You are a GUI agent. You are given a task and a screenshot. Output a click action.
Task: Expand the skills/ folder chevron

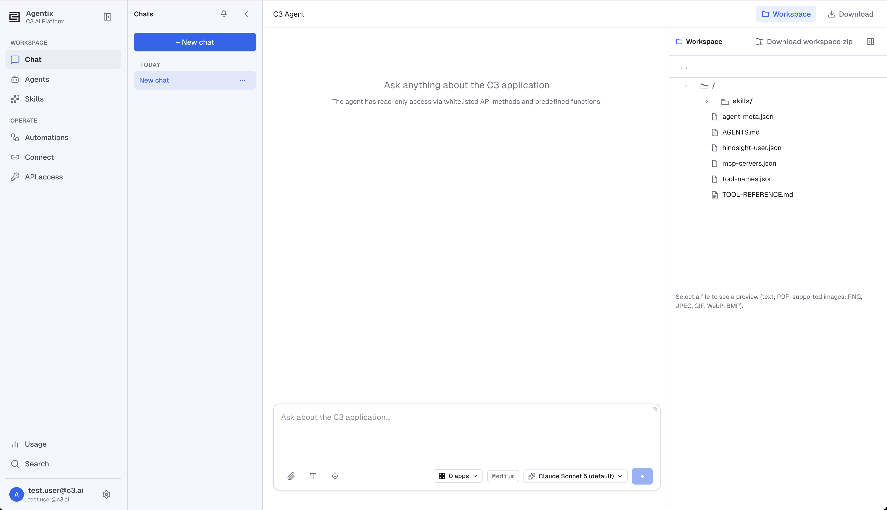click(707, 101)
